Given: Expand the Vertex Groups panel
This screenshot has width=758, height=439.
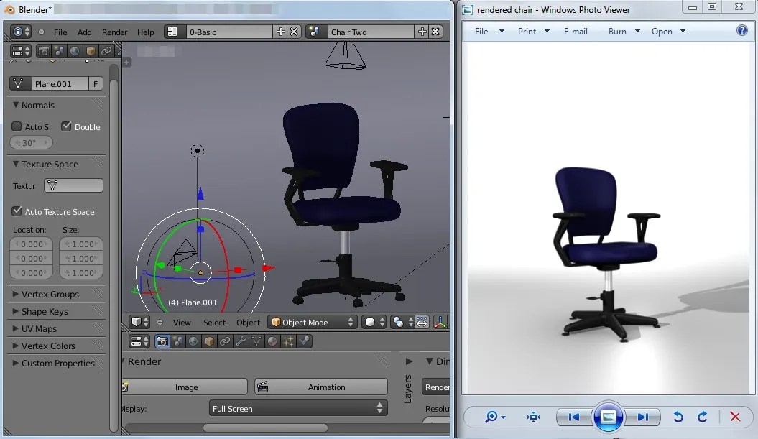Looking at the screenshot, I should click(16, 294).
